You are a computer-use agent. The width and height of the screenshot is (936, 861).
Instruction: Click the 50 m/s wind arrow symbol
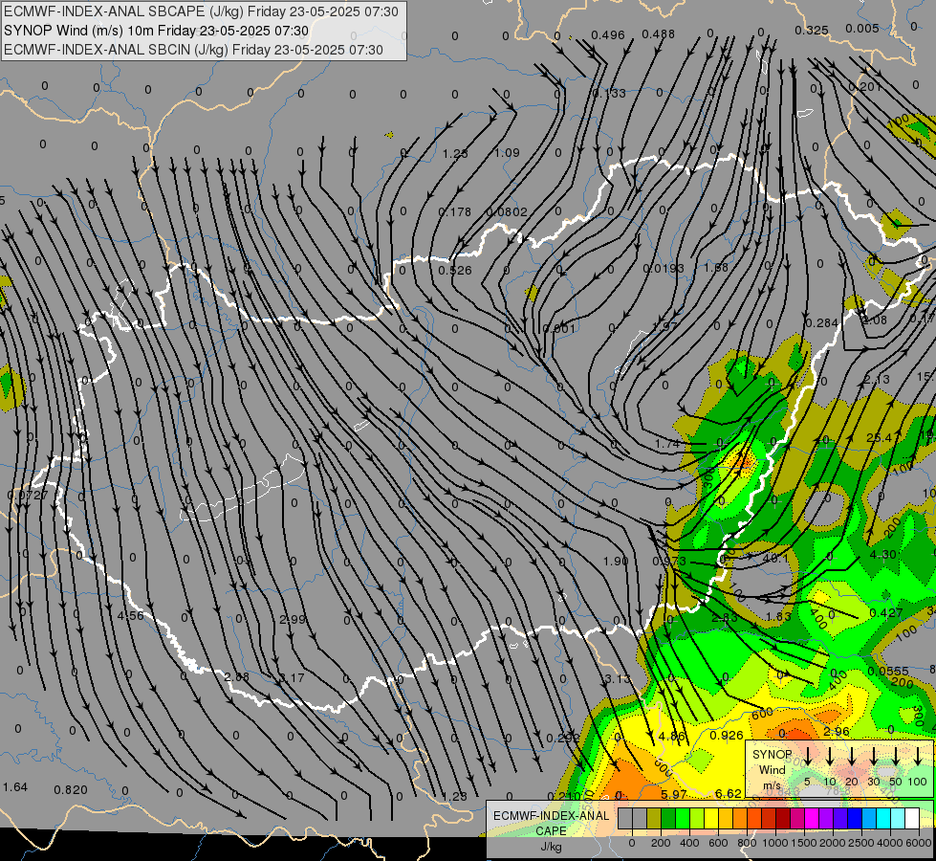896,756
